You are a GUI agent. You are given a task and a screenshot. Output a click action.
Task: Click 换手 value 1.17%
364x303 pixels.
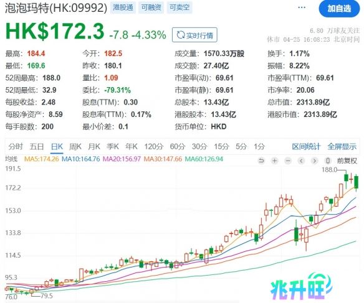[299, 54]
